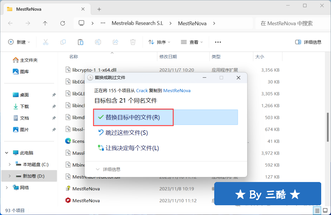The height and width of the screenshot is (215, 331).
Task: Toggle the Details pane (详细信息) button
Action: point(308,42)
